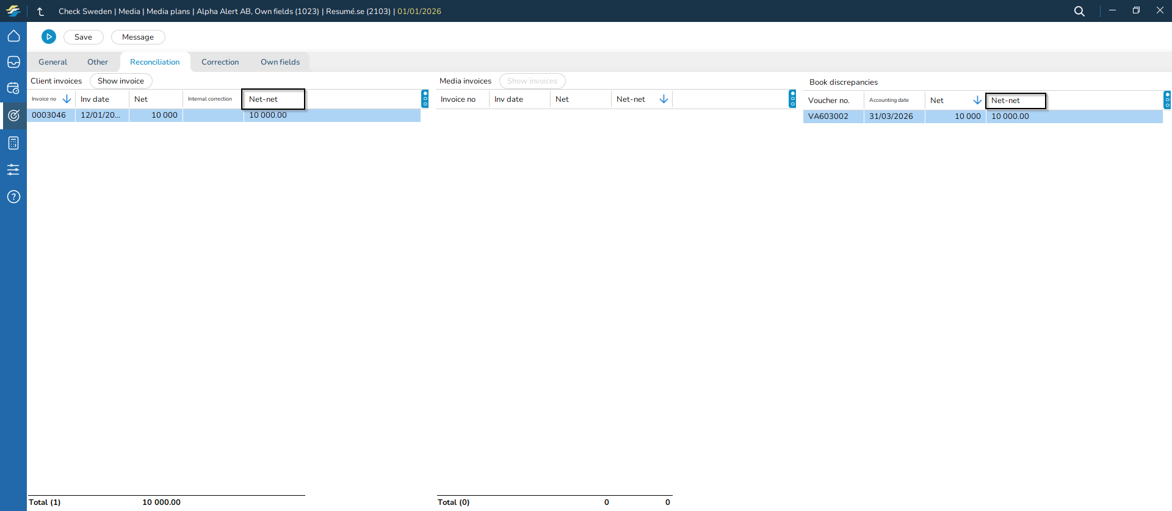Open the calculator icon in sidebar
This screenshot has width=1172, height=511.
[x=13, y=143]
